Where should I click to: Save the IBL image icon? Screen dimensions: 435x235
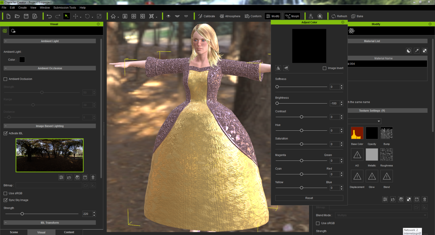[85, 177]
